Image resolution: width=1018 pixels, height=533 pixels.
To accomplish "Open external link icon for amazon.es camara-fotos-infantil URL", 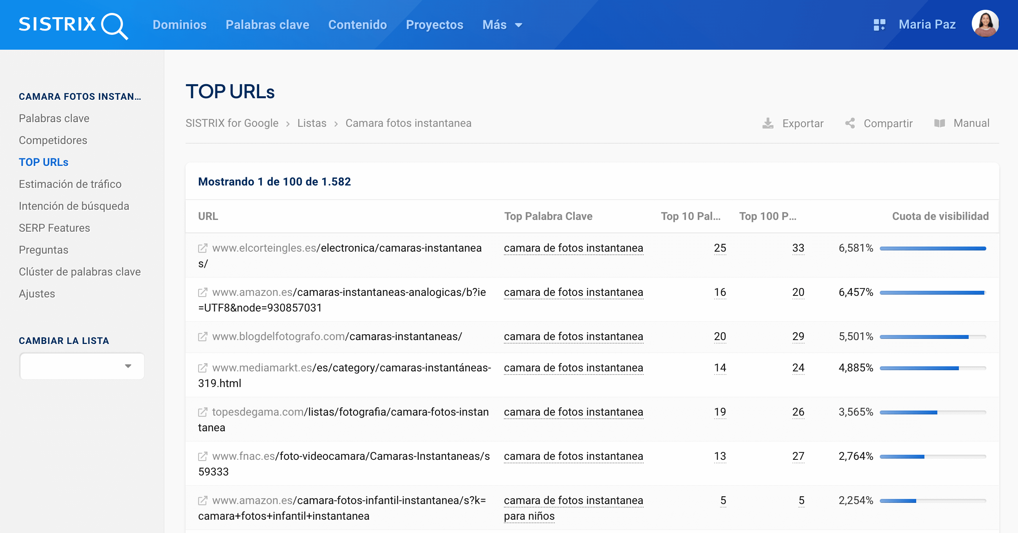I will pos(202,501).
